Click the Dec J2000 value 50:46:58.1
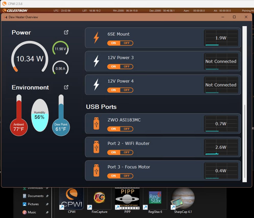Viewport: 254px width, 218px height. click(x=169, y=11)
